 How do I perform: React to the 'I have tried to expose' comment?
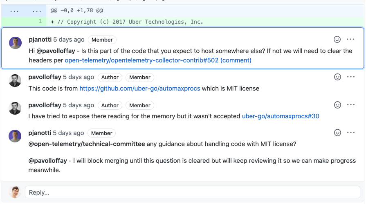coord(337,105)
